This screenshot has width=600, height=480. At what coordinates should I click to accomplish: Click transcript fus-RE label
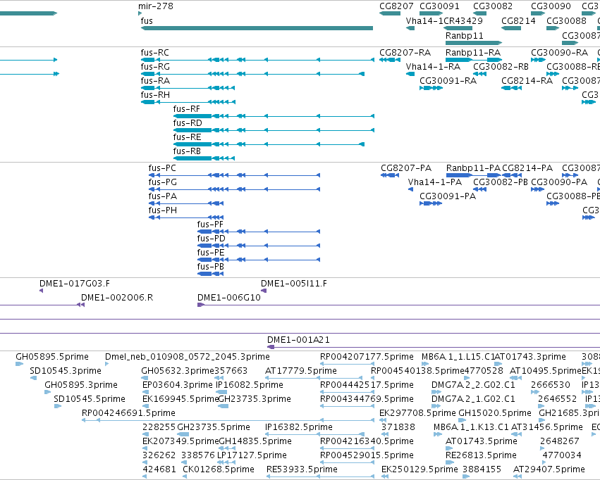click(x=187, y=137)
